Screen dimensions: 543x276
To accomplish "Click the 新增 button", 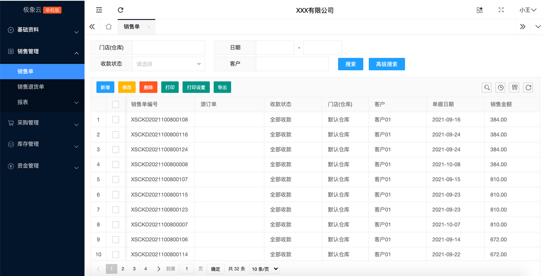I will [105, 87].
